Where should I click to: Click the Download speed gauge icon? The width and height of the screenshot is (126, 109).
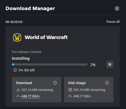(x=18, y=96)
